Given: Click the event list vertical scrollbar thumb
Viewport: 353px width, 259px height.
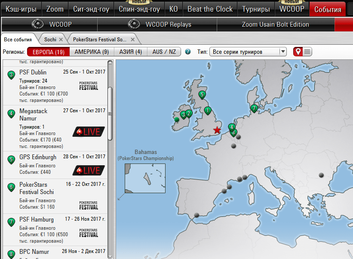Looking at the screenshot, I should (110, 113).
